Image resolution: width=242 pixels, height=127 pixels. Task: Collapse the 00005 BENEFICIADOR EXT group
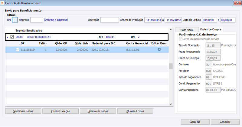pos(8,37)
